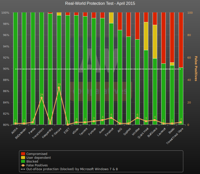Image resolution: width=200 pixels, height=174 pixels.
Task: Select the F-Secure false positives point labeled 33
Action: coord(59,88)
